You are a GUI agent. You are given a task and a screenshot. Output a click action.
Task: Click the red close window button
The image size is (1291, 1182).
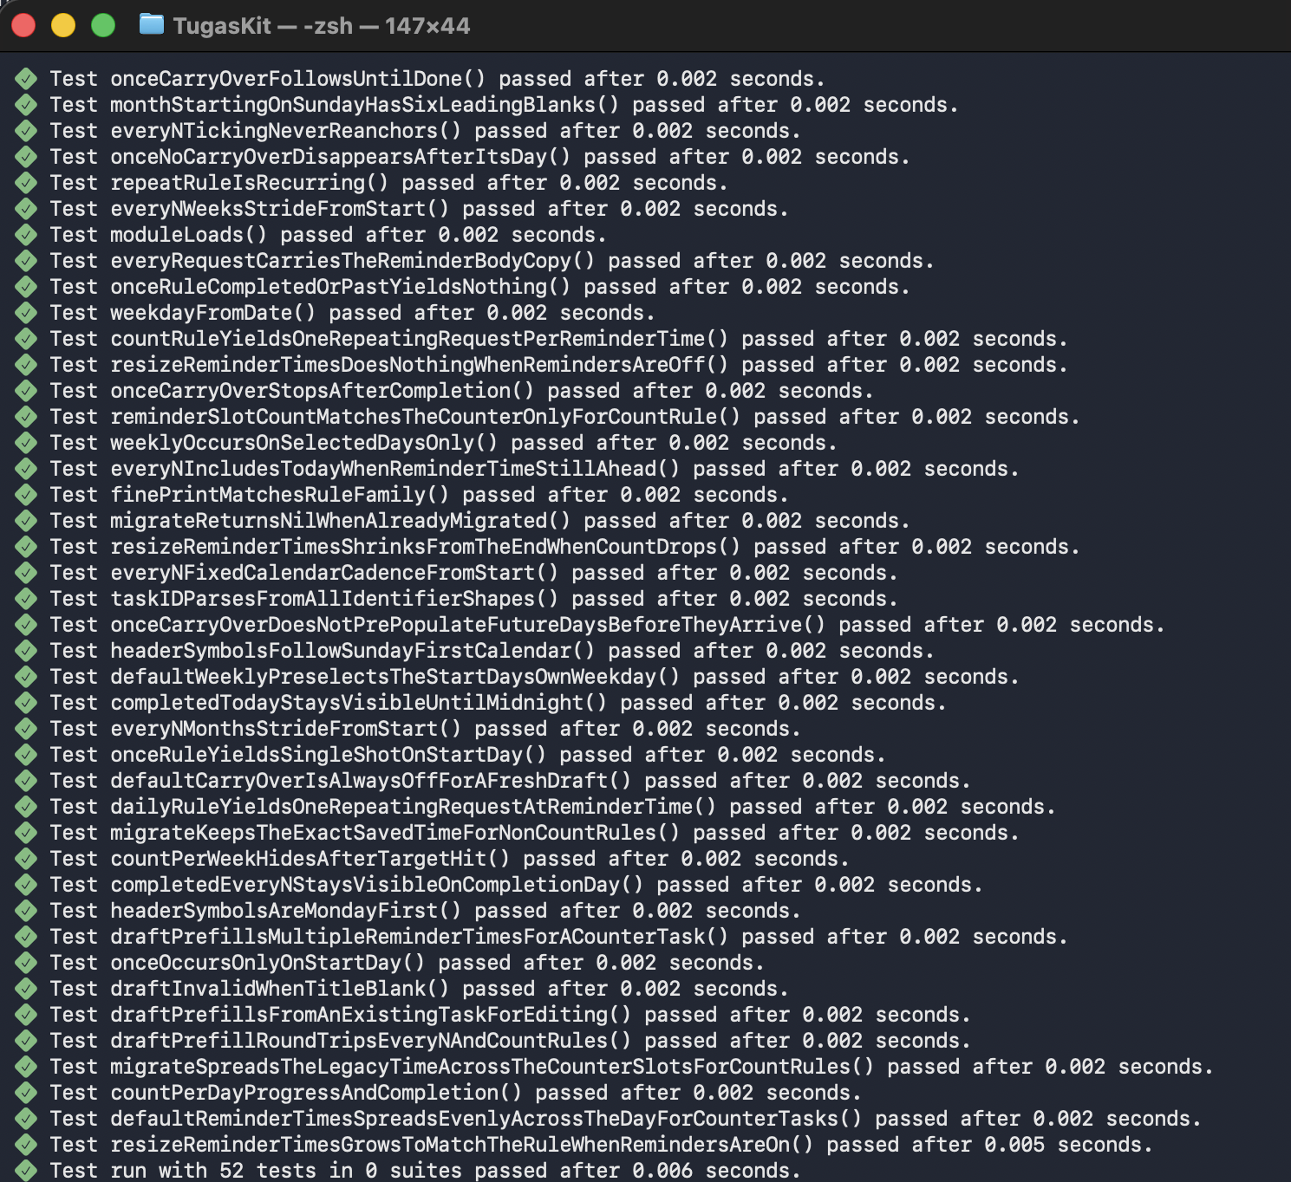tap(24, 26)
